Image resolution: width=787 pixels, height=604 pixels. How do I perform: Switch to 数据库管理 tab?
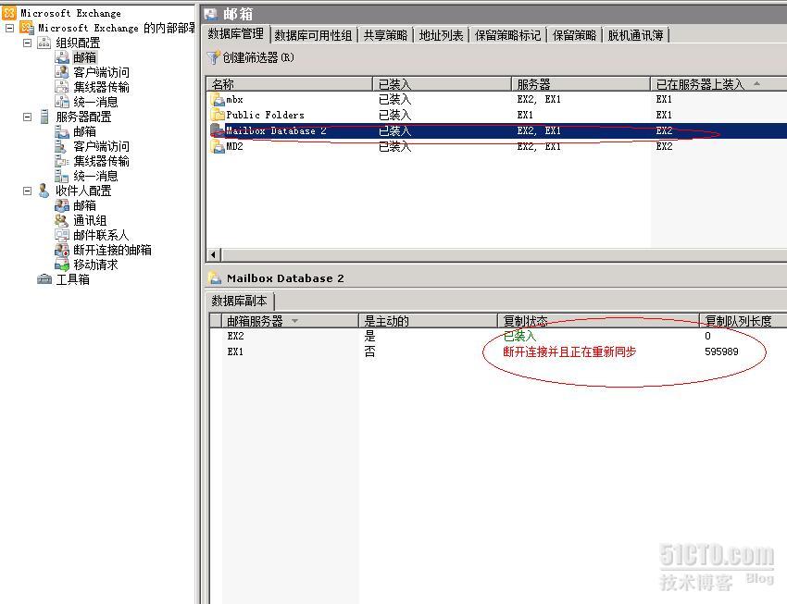click(x=235, y=34)
